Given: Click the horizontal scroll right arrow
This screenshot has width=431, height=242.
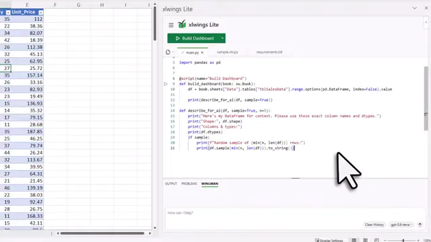Looking at the screenshot, I should click(150, 233).
